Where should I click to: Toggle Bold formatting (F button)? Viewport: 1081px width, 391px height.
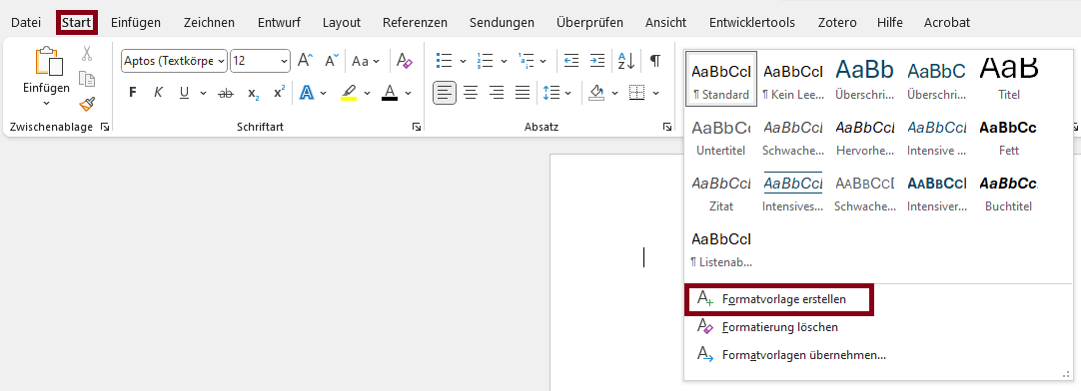[132, 93]
